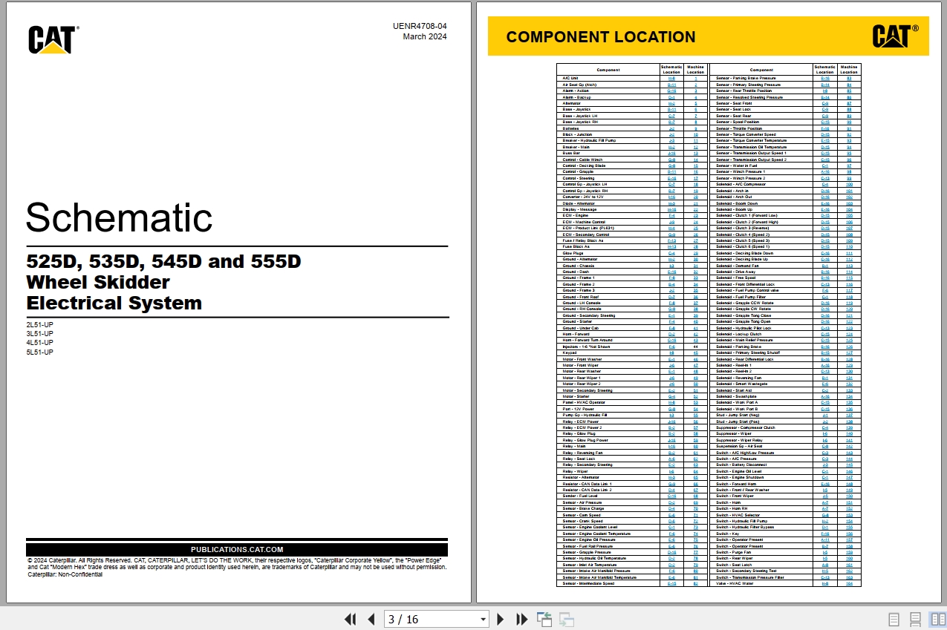
Task: Open schematic location for Solenoid - Start Aid
Action: click(824, 390)
